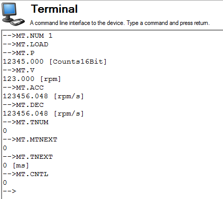
Task: Click the empty prompt at the bottom
Action: point(10,191)
